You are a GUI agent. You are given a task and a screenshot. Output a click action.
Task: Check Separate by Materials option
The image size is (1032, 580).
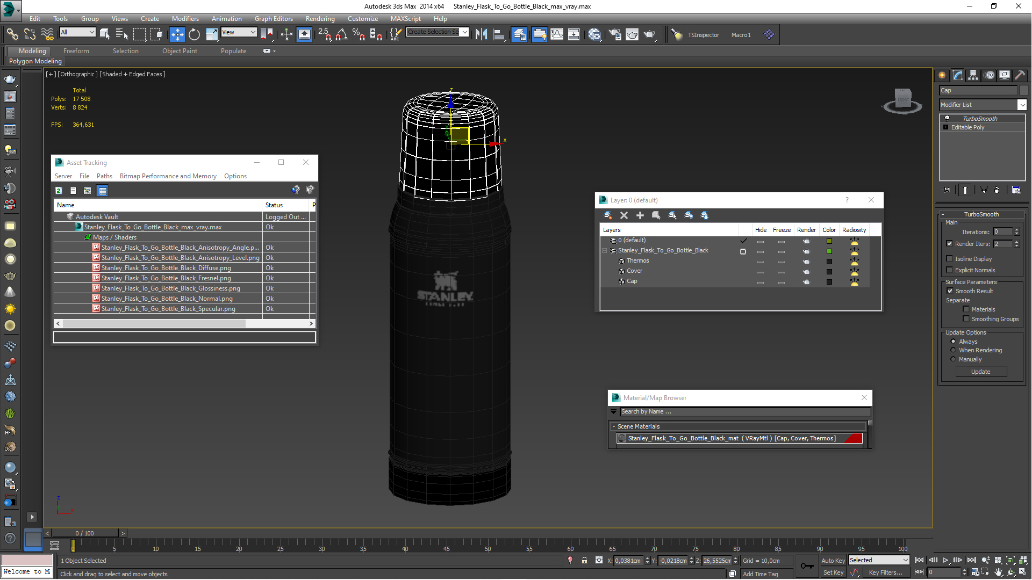[966, 309]
